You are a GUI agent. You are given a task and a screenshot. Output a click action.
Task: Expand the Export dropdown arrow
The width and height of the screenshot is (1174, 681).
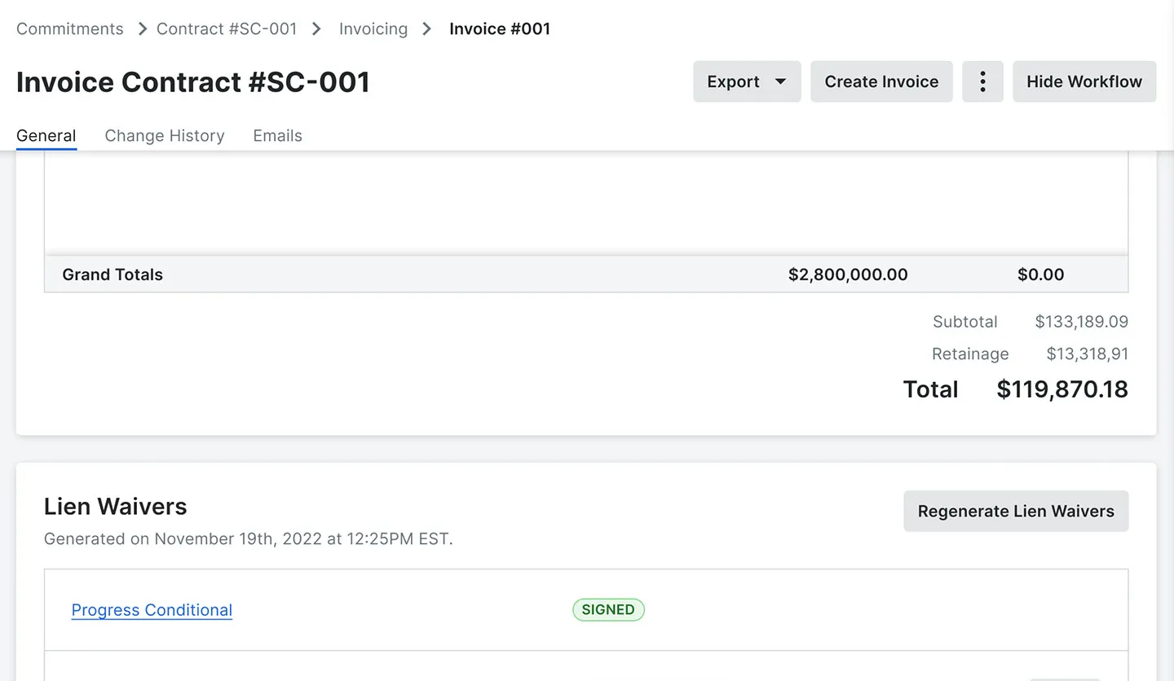(x=780, y=81)
